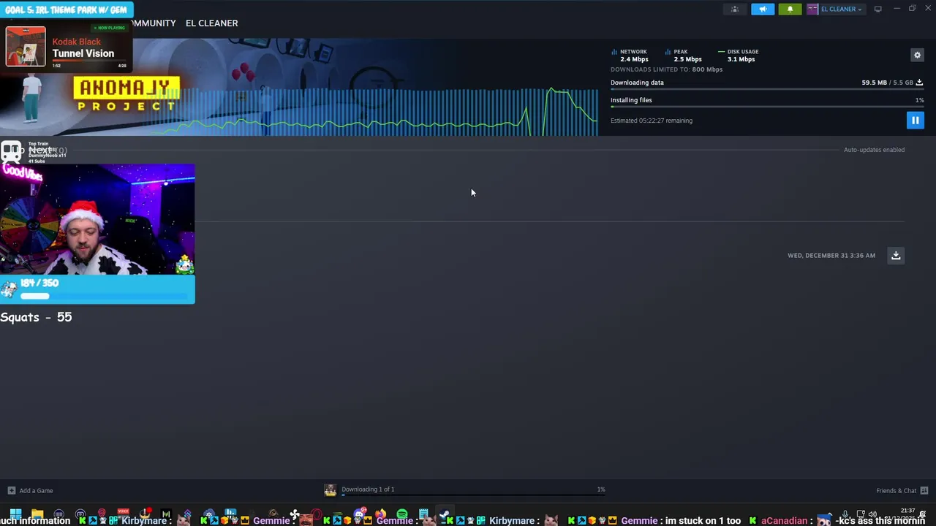Open Spotify from the Windows taskbar

401,515
